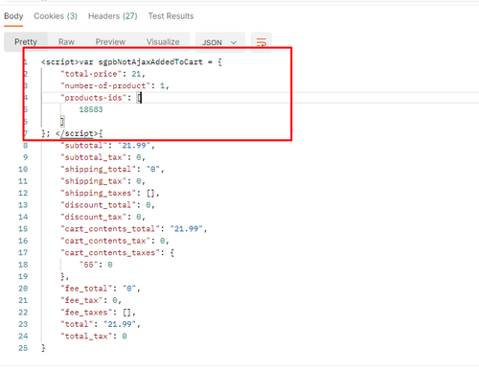Viewport: 479px width, 374px height.
Task: Click the "55" key on line 18
Action: coord(88,265)
